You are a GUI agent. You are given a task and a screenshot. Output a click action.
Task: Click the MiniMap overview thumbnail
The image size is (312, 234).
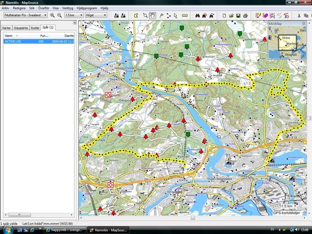click(287, 42)
